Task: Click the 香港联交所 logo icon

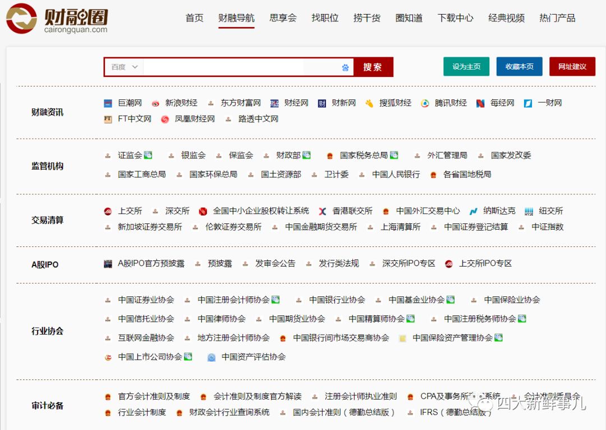Action: [x=322, y=211]
